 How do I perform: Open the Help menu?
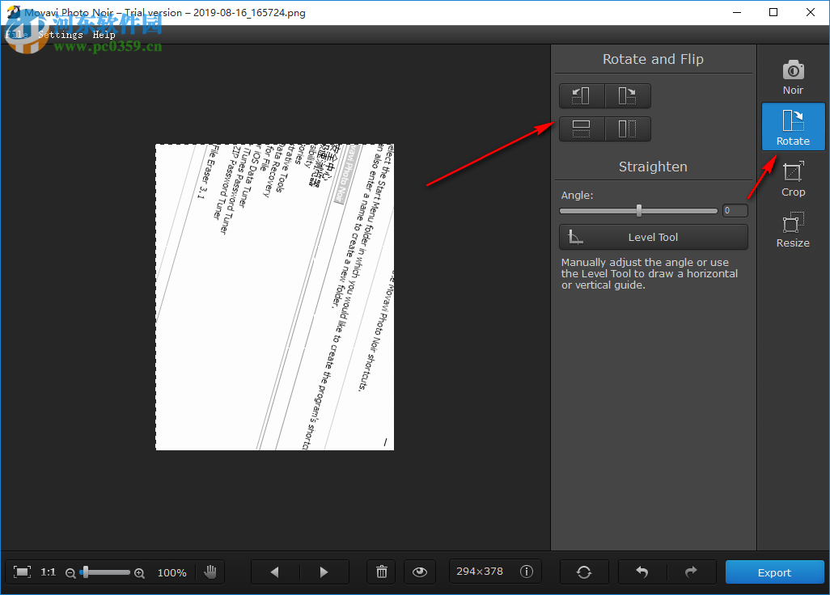tap(104, 34)
